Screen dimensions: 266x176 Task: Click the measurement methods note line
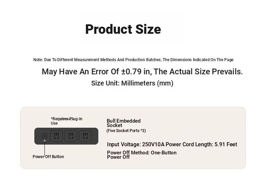[133, 60]
